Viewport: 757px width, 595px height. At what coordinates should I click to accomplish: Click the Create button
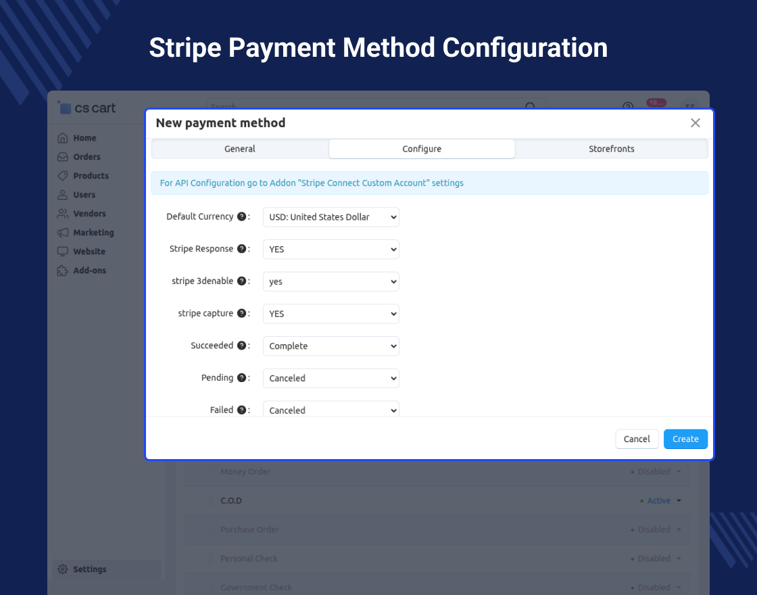click(685, 439)
